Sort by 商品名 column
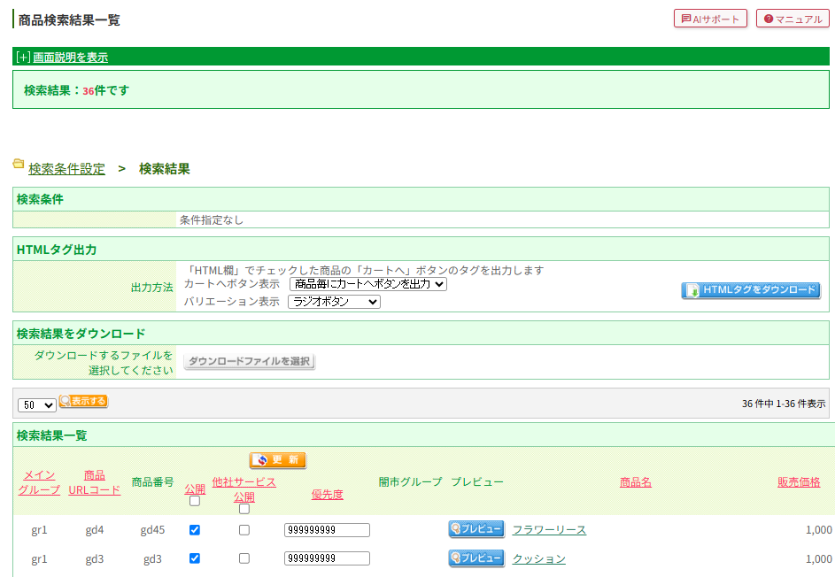 click(x=635, y=482)
